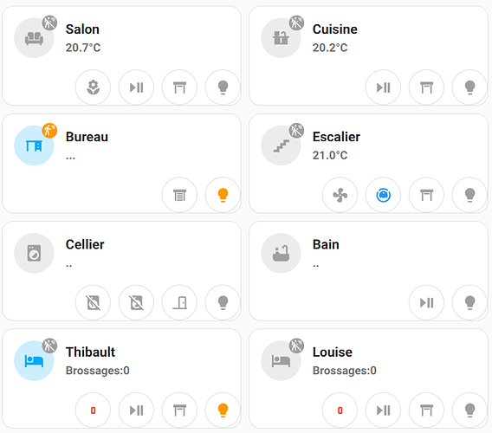This screenshot has height=433, width=492.
Task: Open the Cuisine kitchen room icon
Action: (281, 38)
